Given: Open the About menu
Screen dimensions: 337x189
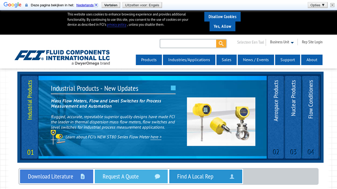Looking at the screenshot, I should tap(312, 60).
